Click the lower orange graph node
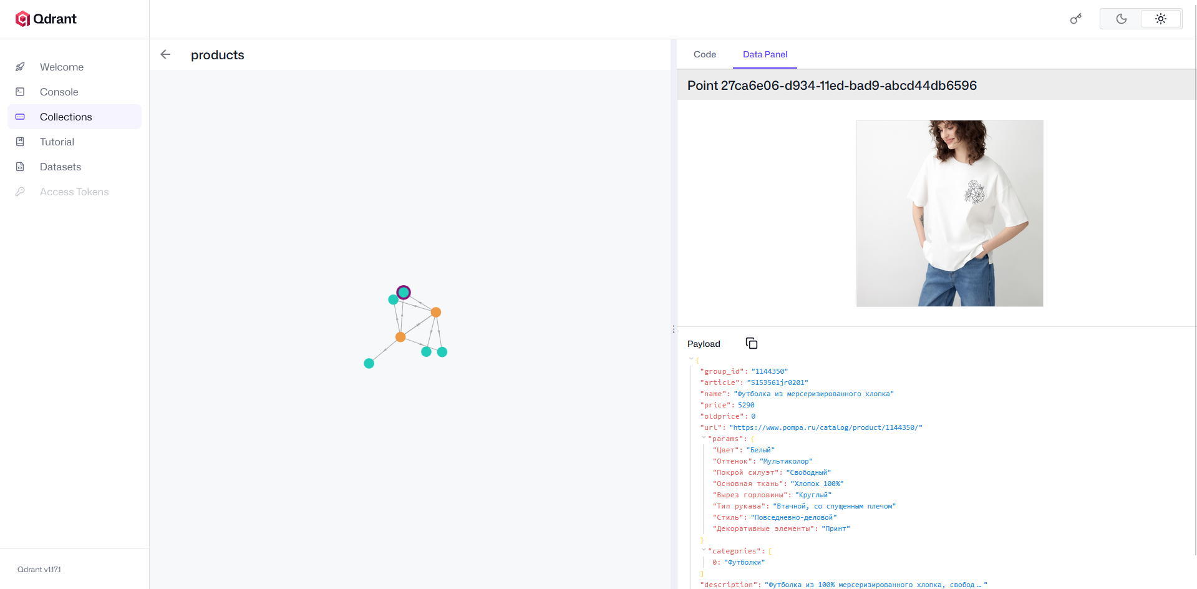The width and height of the screenshot is (1197, 589). [400, 337]
